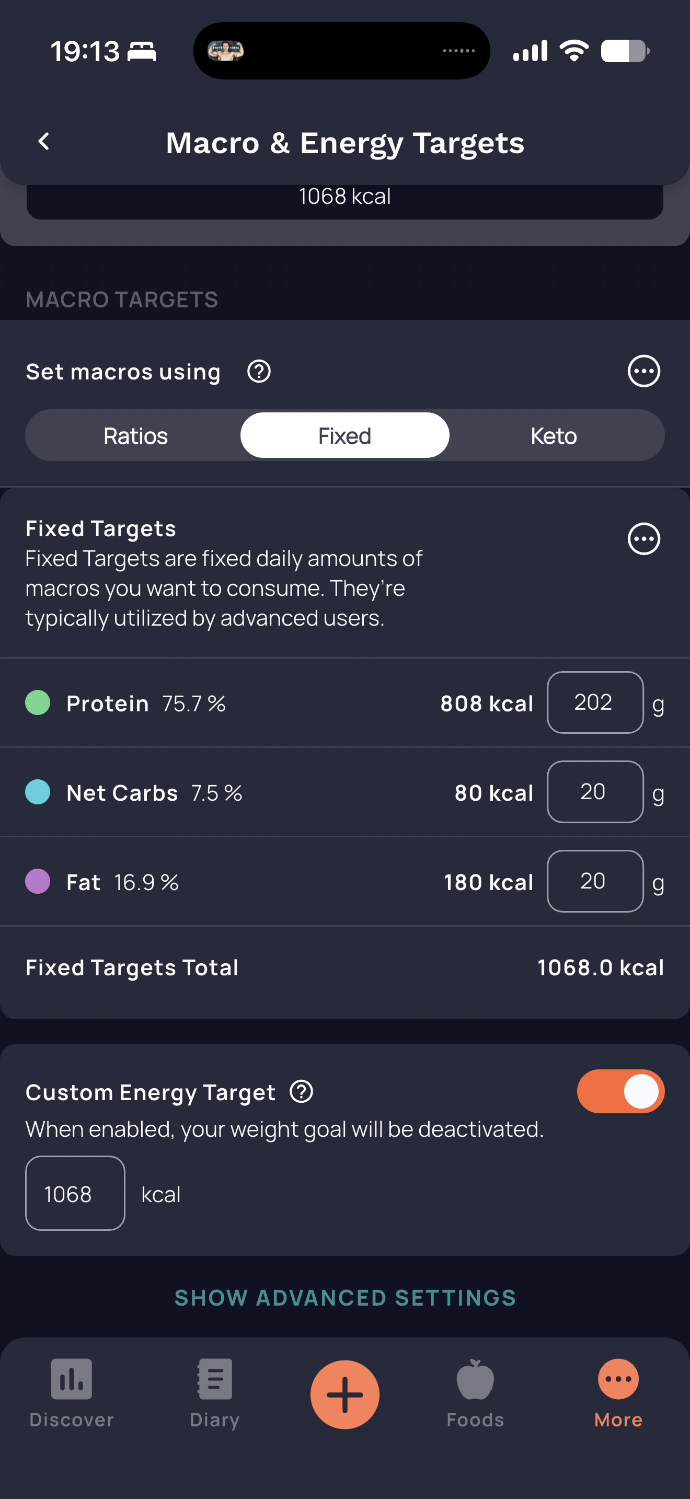The image size is (690, 1499).
Task: Edit the Net Carbs grams field
Action: tap(595, 792)
